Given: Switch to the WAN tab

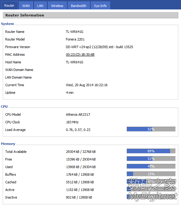Looking at the screenshot, I should click(26, 6).
